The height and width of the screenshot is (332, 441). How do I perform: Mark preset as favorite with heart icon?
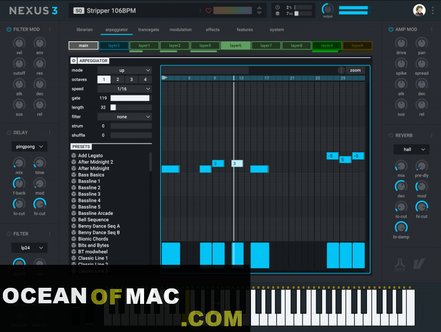point(208,11)
